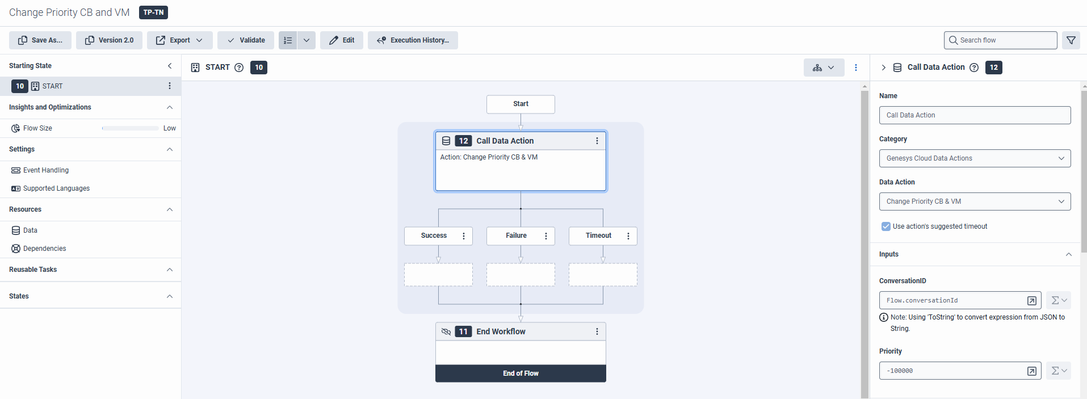This screenshot has height=399, width=1087.
Task: Uncheck Use action's suggested timeout
Action: pos(885,226)
